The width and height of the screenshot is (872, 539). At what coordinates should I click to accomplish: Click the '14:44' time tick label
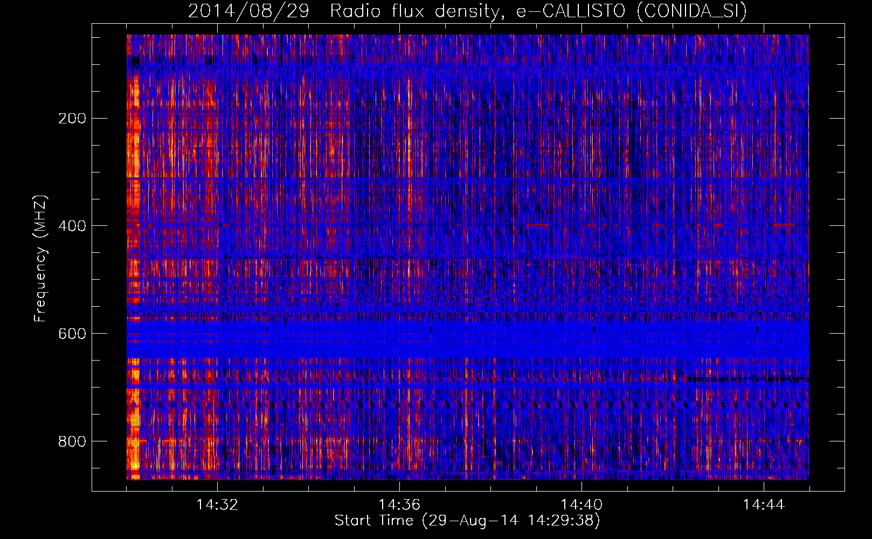(x=764, y=505)
